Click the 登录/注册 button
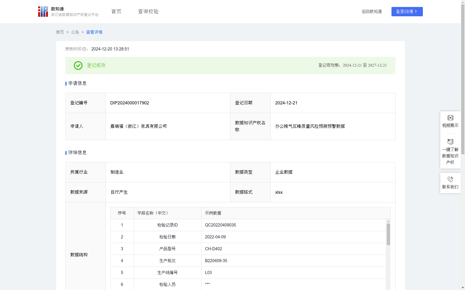This screenshot has height=290, width=465. [407, 12]
